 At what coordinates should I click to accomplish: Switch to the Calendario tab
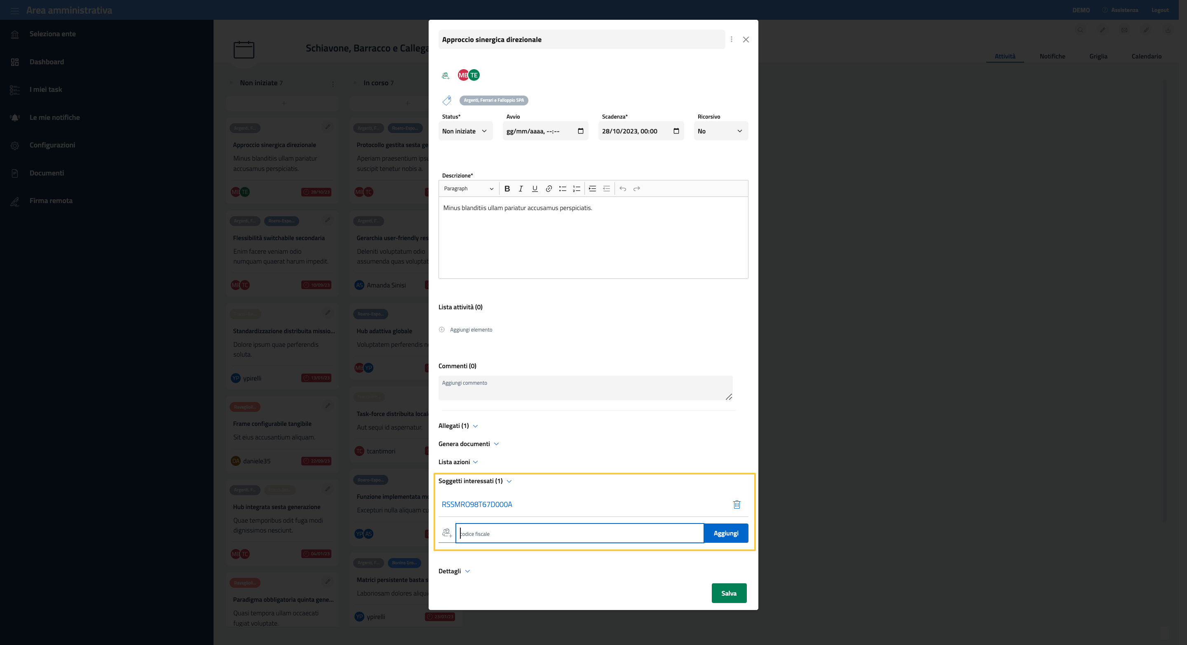tap(1146, 56)
